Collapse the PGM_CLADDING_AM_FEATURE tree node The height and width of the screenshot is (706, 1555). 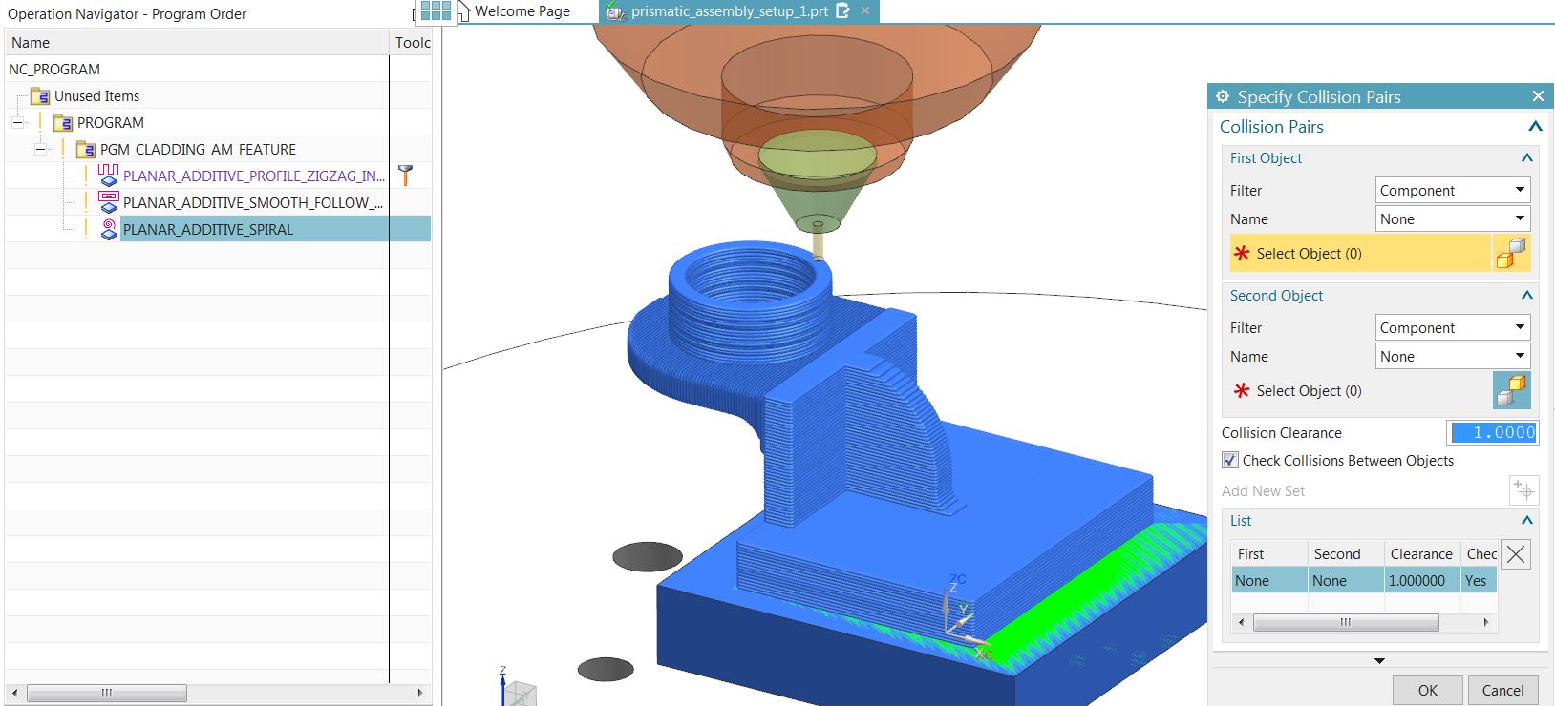click(40, 149)
